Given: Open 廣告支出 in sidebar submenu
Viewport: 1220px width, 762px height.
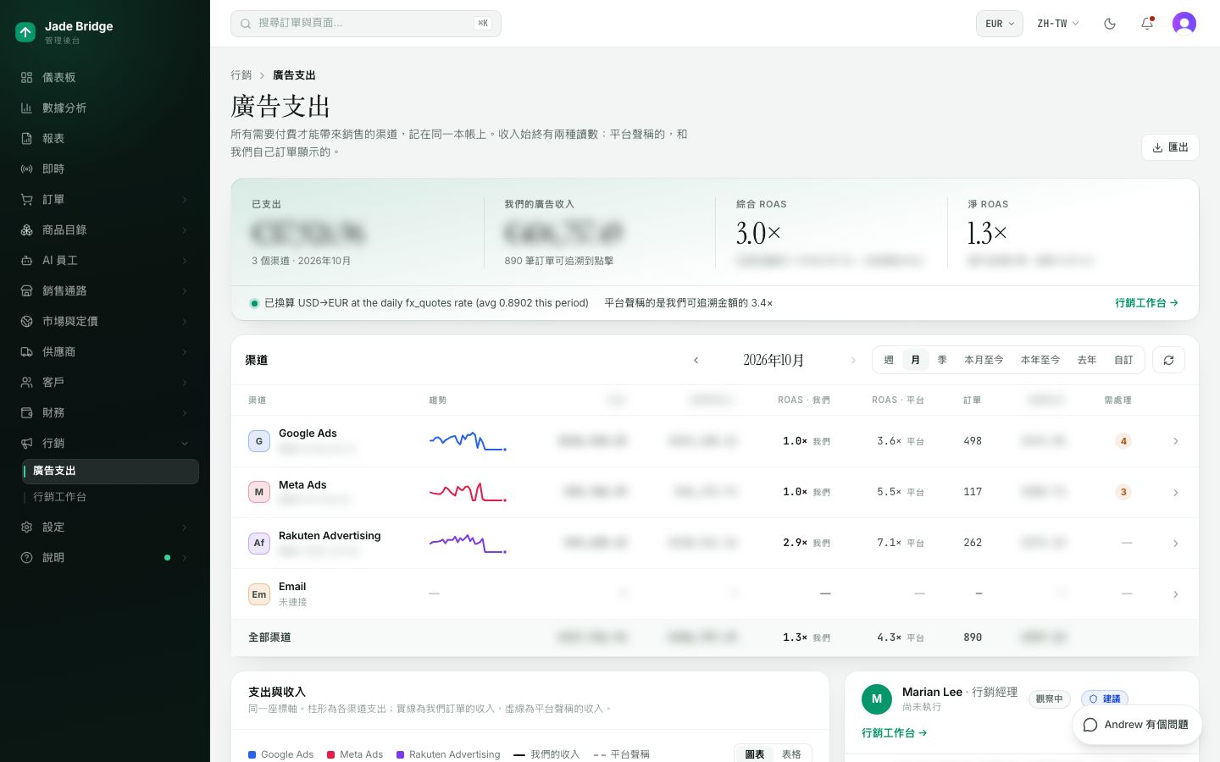Looking at the screenshot, I should coord(111,471).
